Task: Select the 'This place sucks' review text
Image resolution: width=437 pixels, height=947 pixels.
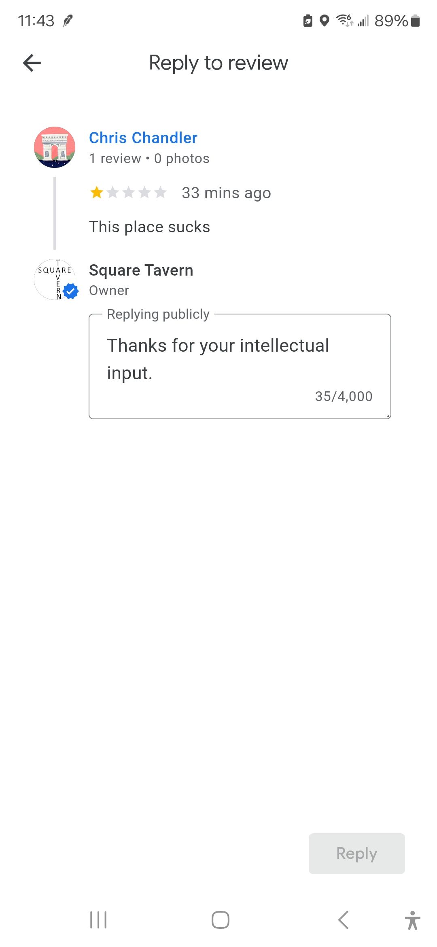Action: pos(149,227)
